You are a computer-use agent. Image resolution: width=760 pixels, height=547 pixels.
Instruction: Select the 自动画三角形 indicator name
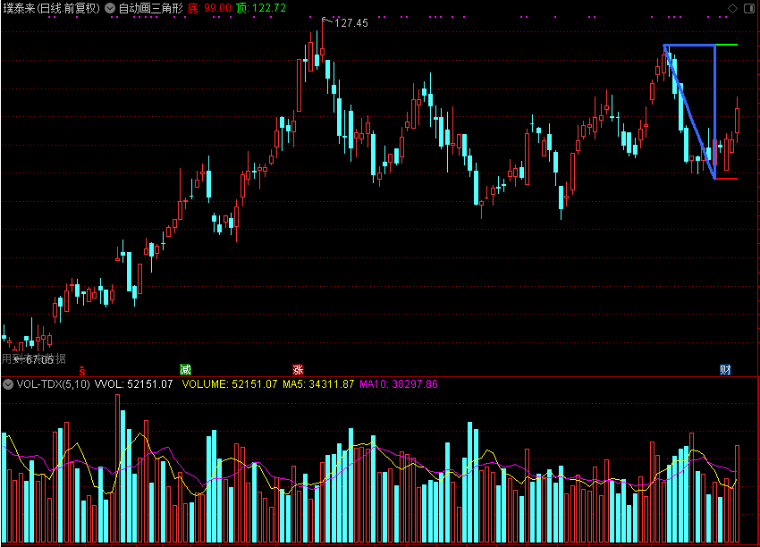150,8
